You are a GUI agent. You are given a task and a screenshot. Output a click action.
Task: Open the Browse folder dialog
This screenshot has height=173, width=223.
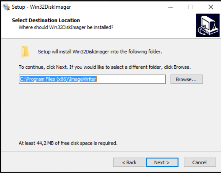coord(186,79)
